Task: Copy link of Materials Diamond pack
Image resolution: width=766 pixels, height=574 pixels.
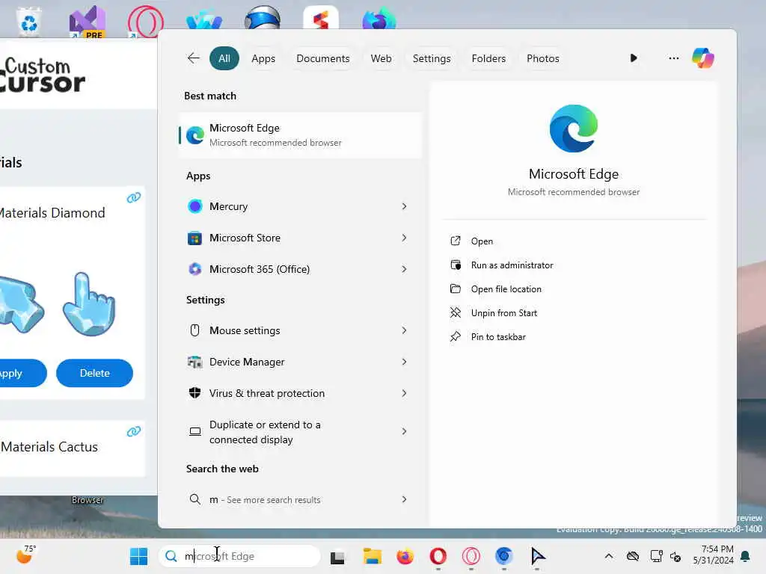Action: [x=134, y=197]
